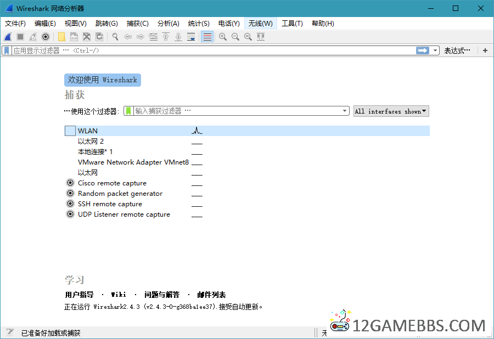Open the 无线(W) menu
Viewport: 494px width, 339px height.
(261, 23)
